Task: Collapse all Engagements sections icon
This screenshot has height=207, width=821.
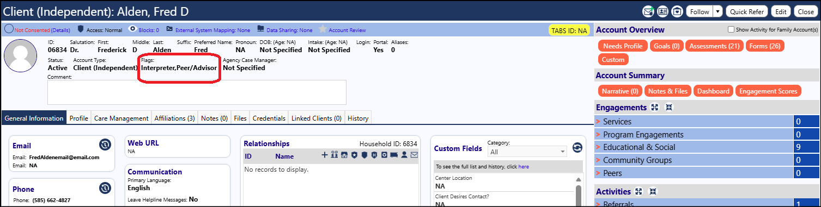Action: pos(670,108)
